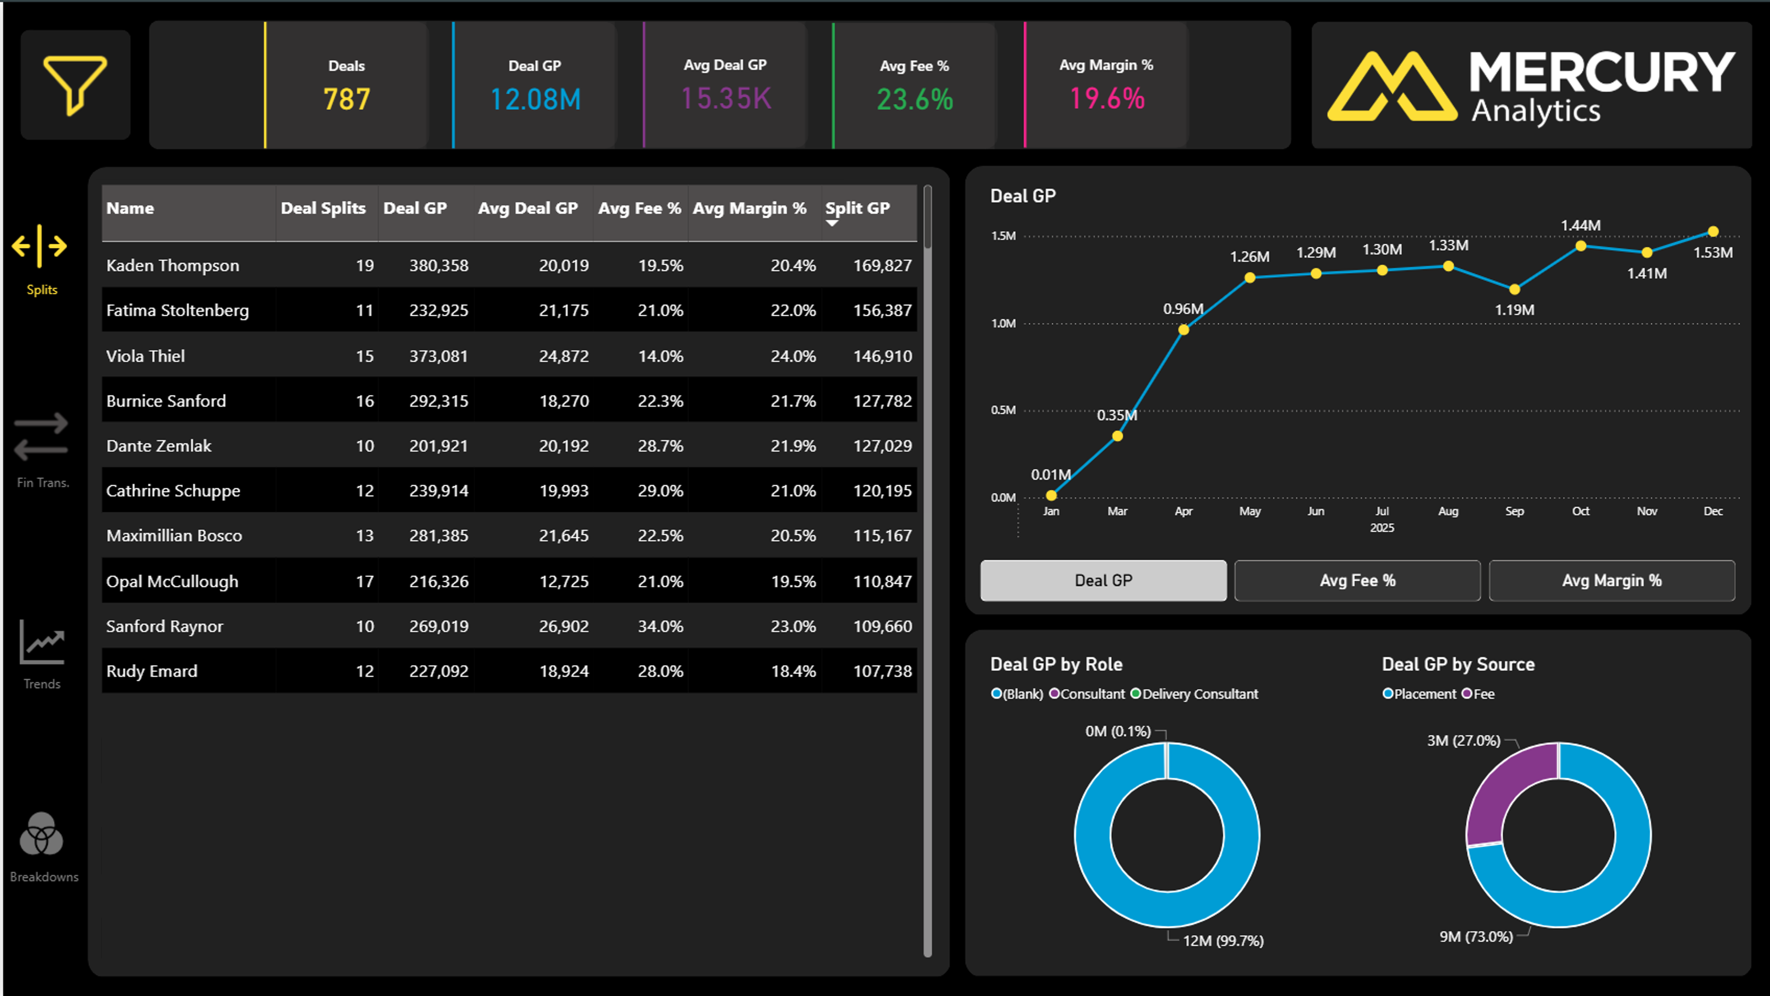Switch line chart to Avg Margin %
The image size is (1770, 996).
tap(1611, 580)
